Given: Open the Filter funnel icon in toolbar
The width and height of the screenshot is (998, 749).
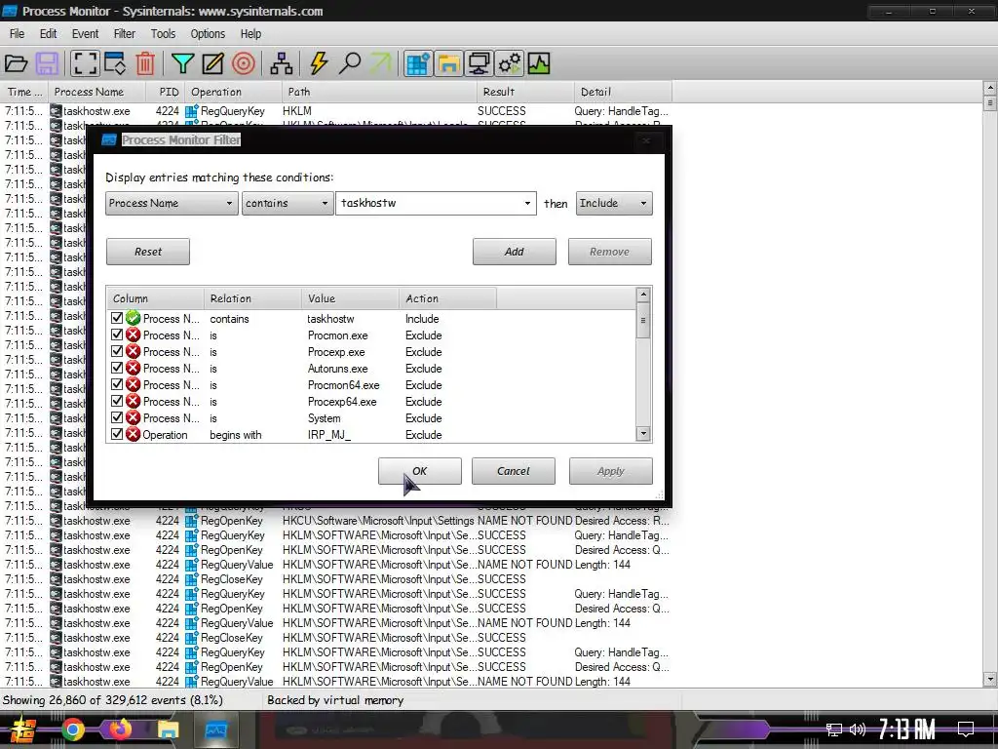Looking at the screenshot, I should tap(182, 63).
